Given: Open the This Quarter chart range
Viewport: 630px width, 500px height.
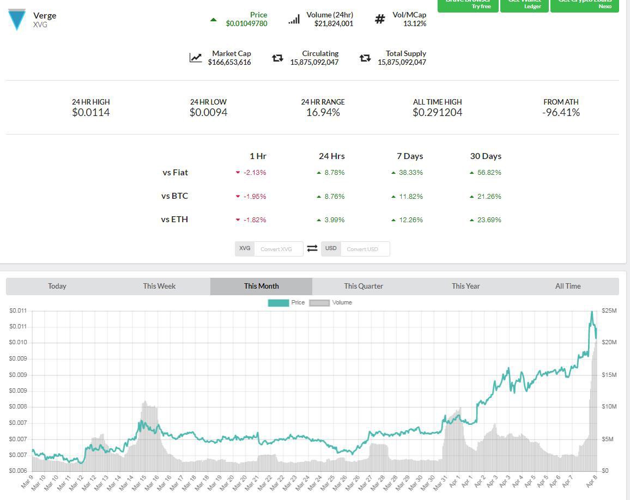Looking at the screenshot, I should pos(364,286).
